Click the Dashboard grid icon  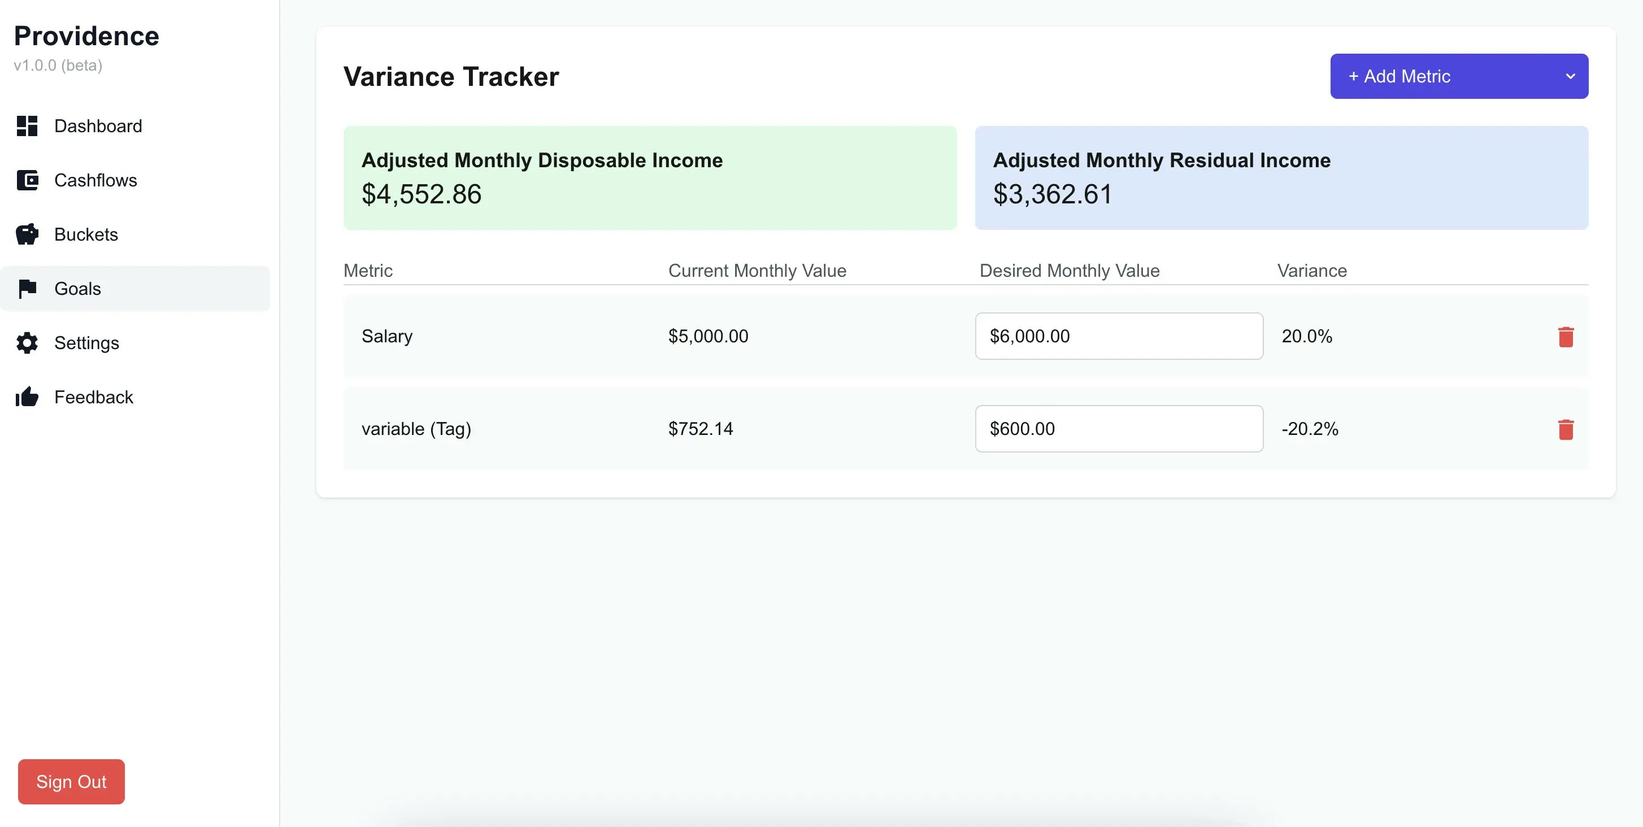click(x=27, y=126)
